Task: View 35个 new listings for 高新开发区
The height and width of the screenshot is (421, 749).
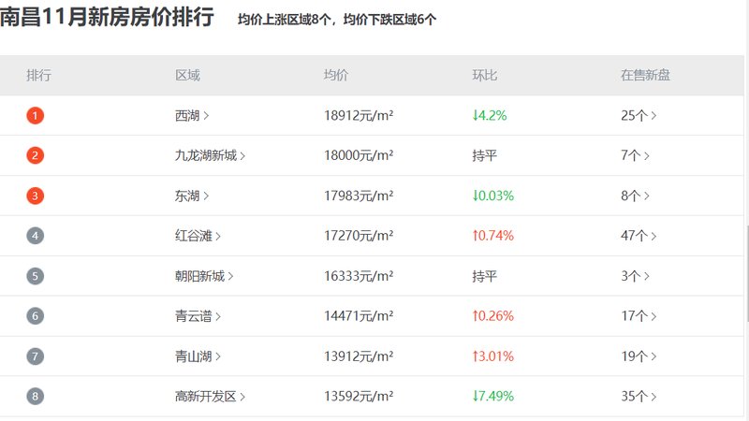Action: [639, 396]
